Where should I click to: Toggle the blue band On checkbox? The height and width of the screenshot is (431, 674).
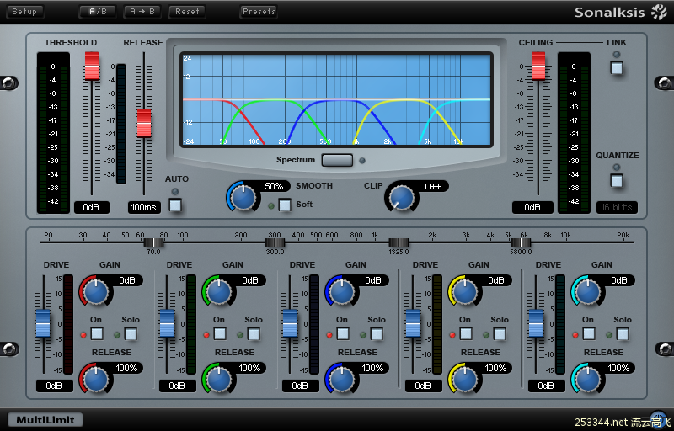pos(343,333)
